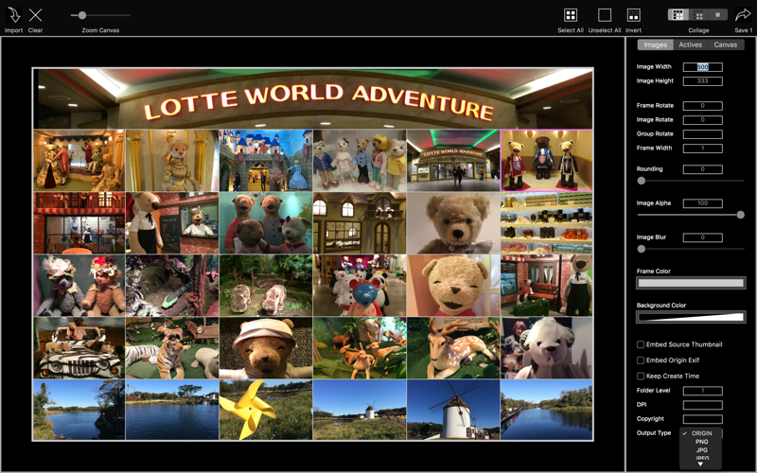Viewport: 757px width, 473px height.
Task: Check the Keep Create Time option
Action: coord(641,376)
